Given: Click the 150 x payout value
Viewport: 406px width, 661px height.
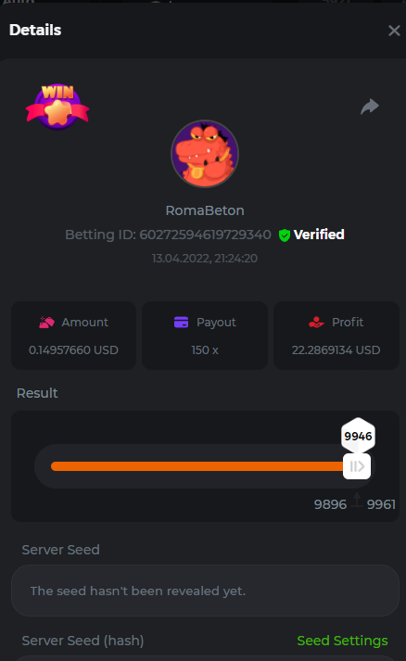Looking at the screenshot, I should (x=205, y=350).
